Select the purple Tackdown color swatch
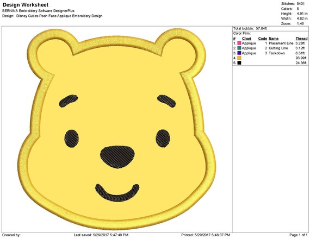The width and height of the screenshot is (310, 239). point(239,53)
